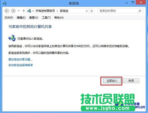Open the 查看(V) menu

pos(34,17)
